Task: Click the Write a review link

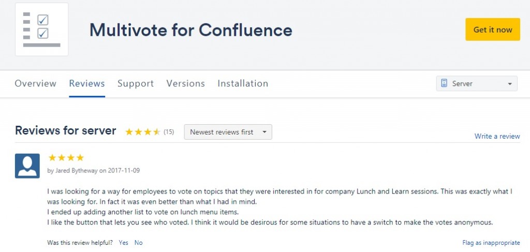Action: click(x=497, y=136)
